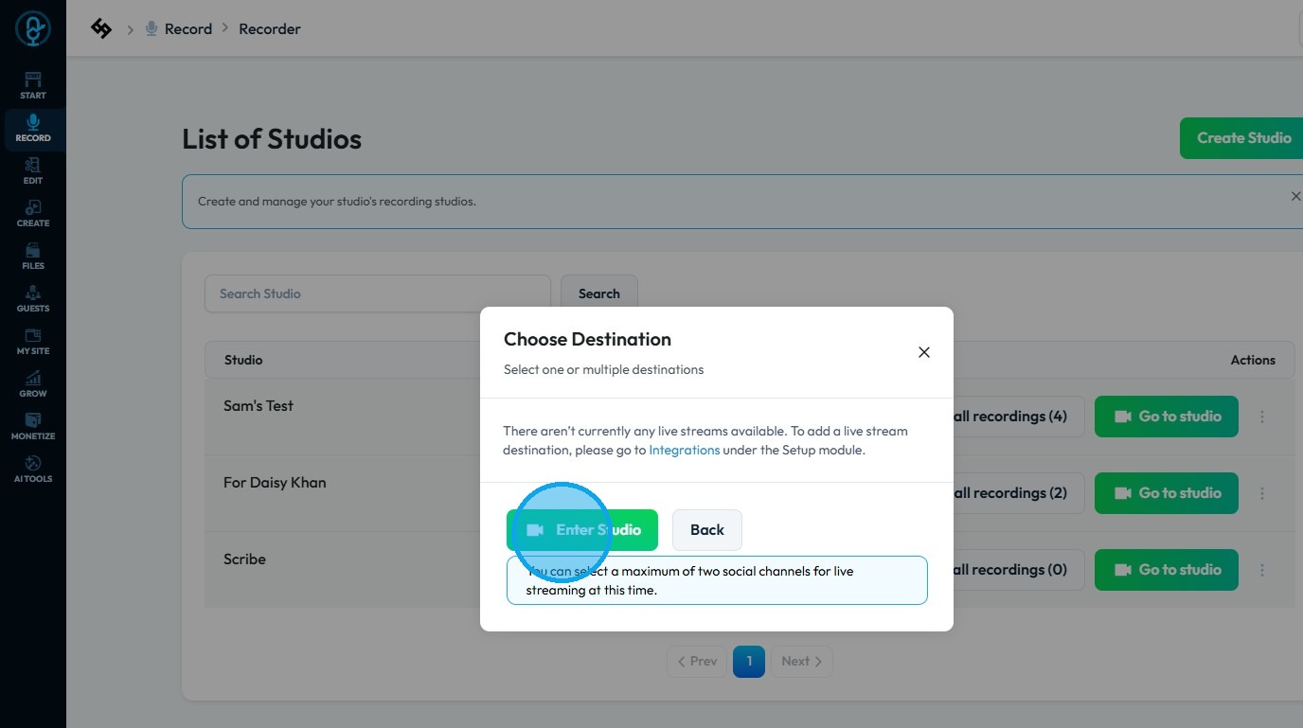The width and height of the screenshot is (1303, 728).
Task: Open My Site from sidebar
Action: point(32,341)
